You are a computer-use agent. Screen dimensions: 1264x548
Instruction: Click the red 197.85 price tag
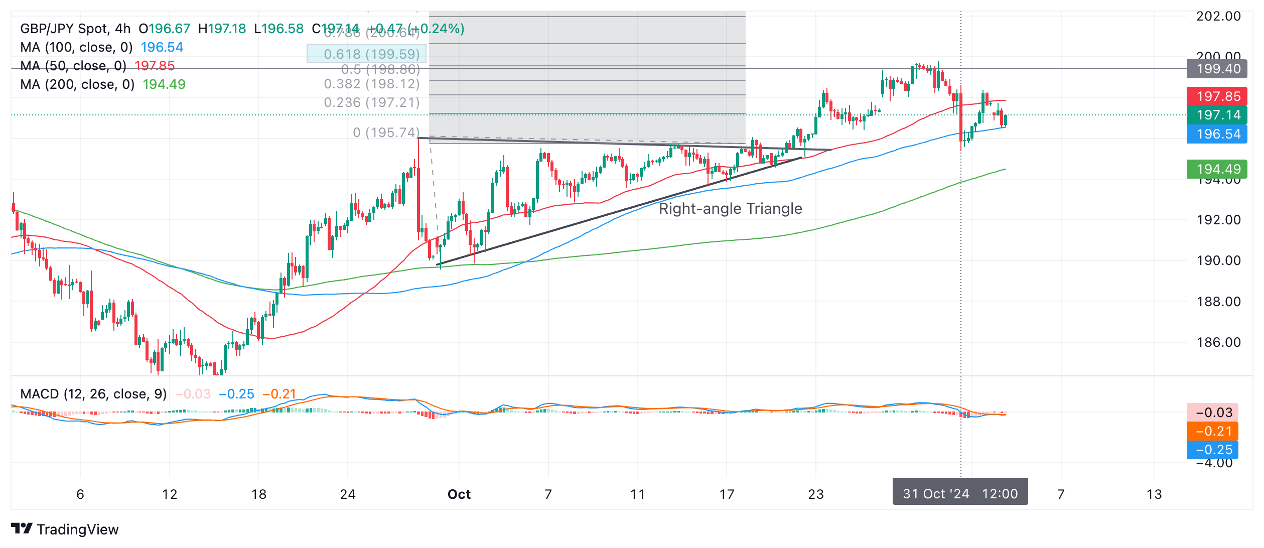(1216, 96)
